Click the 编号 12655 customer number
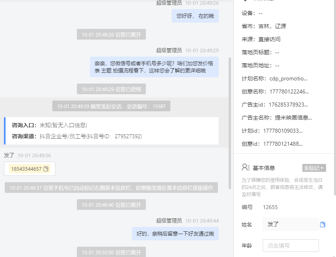The image size is (336, 257). tap(270, 207)
